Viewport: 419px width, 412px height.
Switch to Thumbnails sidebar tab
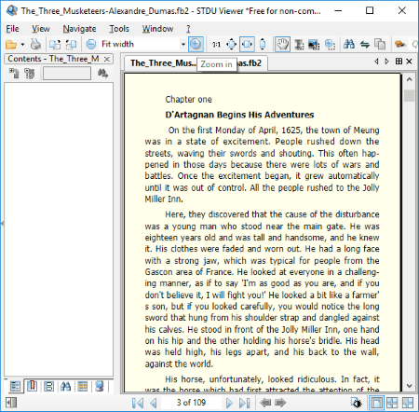48,386
